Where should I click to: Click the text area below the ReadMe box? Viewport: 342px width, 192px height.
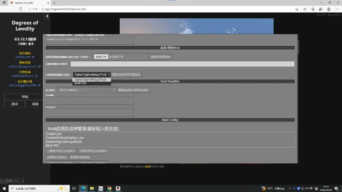point(90,113)
